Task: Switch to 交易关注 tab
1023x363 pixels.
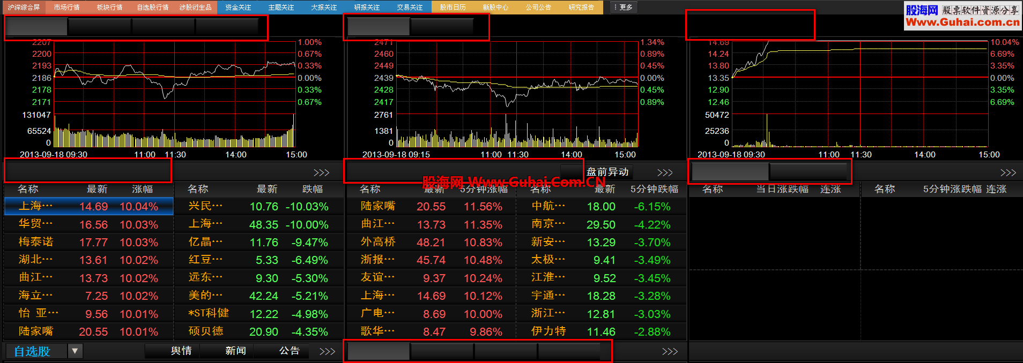Action: point(410,7)
